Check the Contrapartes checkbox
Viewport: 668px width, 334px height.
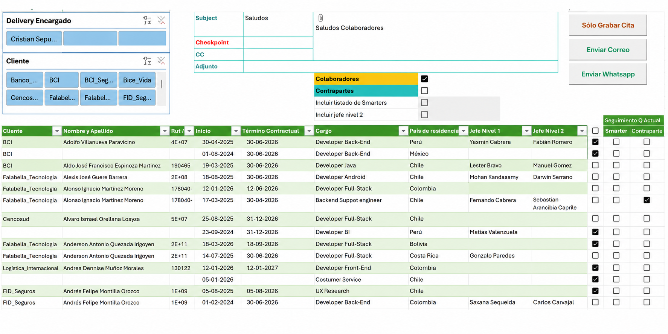click(424, 91)
